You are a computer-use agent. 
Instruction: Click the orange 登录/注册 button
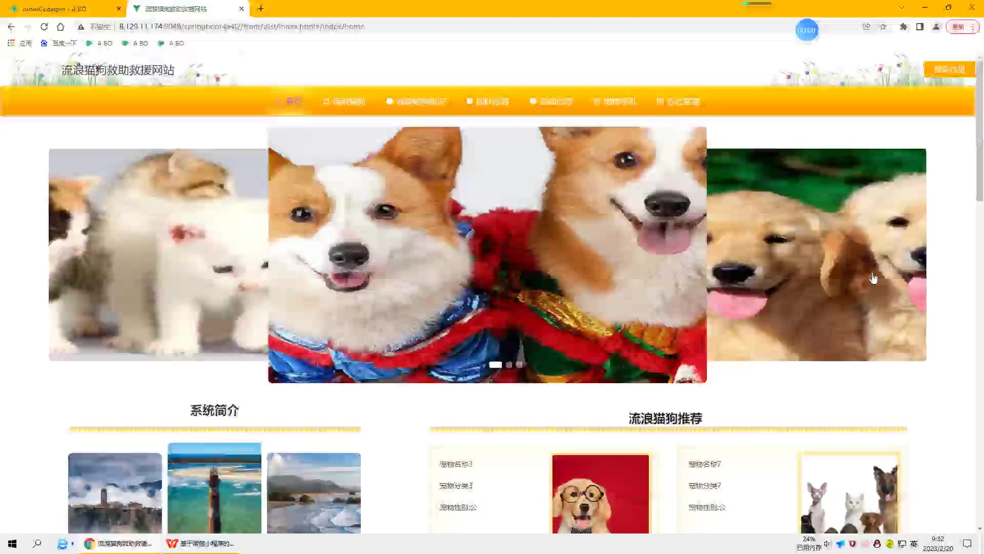[x=949, y=69]
